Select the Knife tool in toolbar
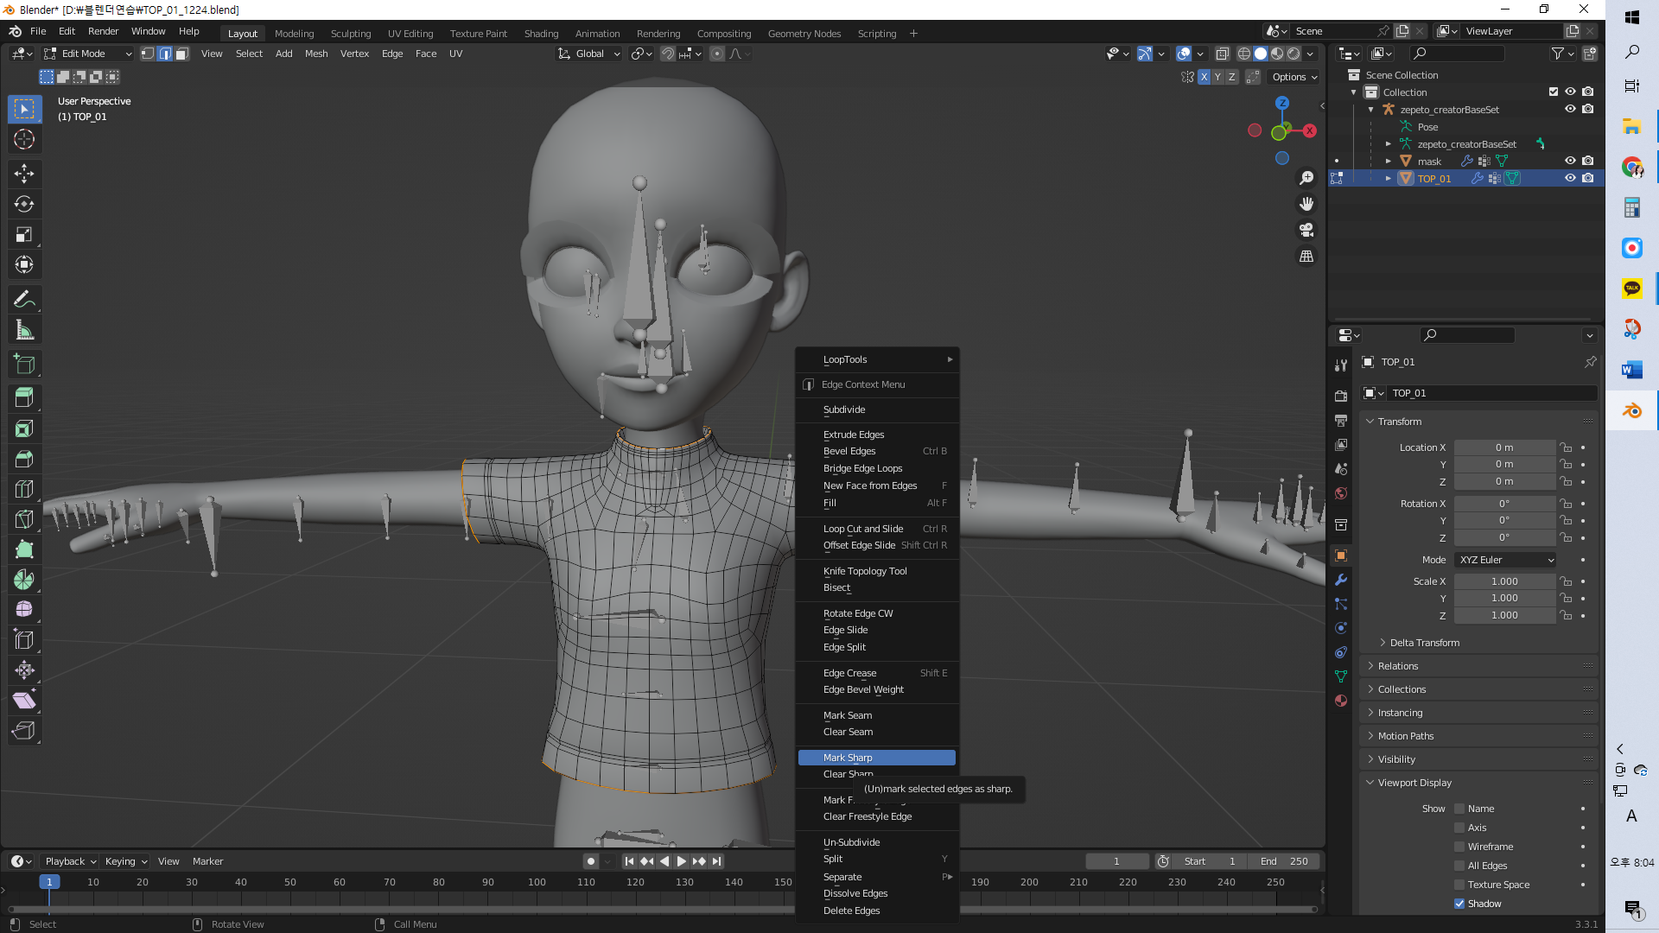This screenshot has width=1659, height=933. pos(24,519)
